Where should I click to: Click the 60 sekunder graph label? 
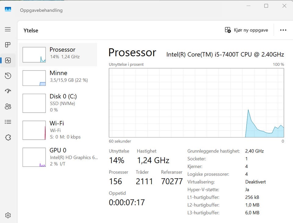pos(120,141)
